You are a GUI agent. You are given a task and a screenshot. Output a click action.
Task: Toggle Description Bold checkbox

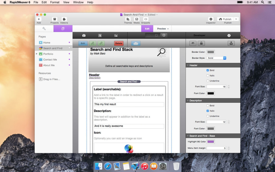(x=208, y=106)
